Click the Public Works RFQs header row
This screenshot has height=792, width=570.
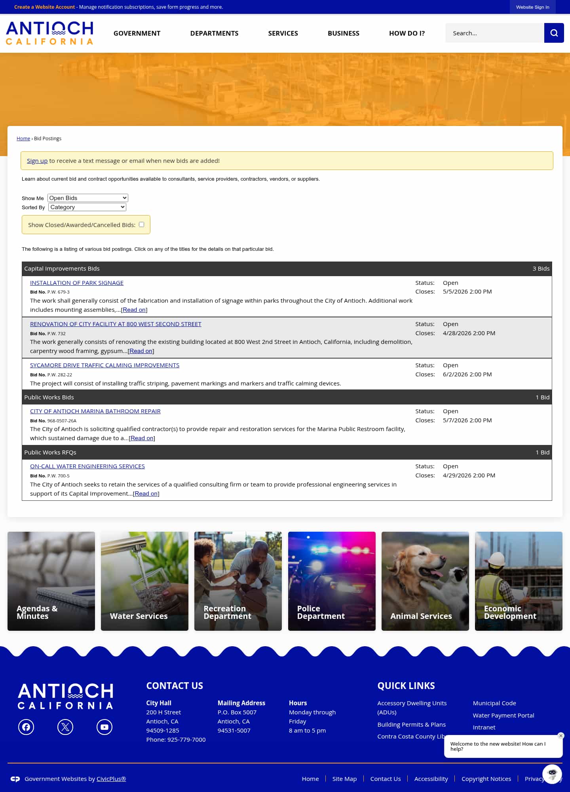click(287, 452)
